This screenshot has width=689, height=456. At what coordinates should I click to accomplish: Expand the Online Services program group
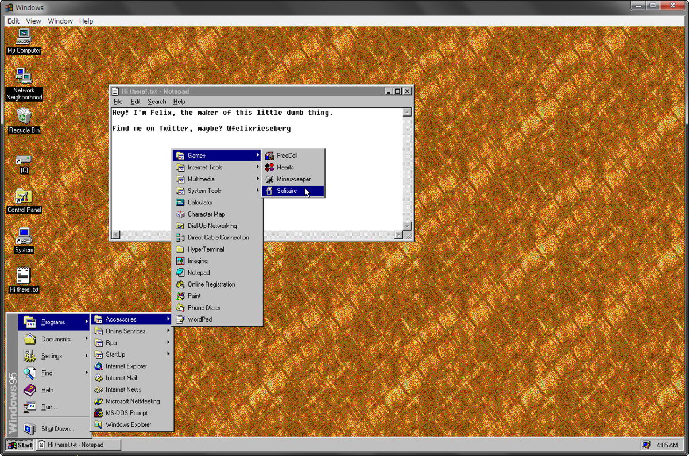tap(131, 331)
